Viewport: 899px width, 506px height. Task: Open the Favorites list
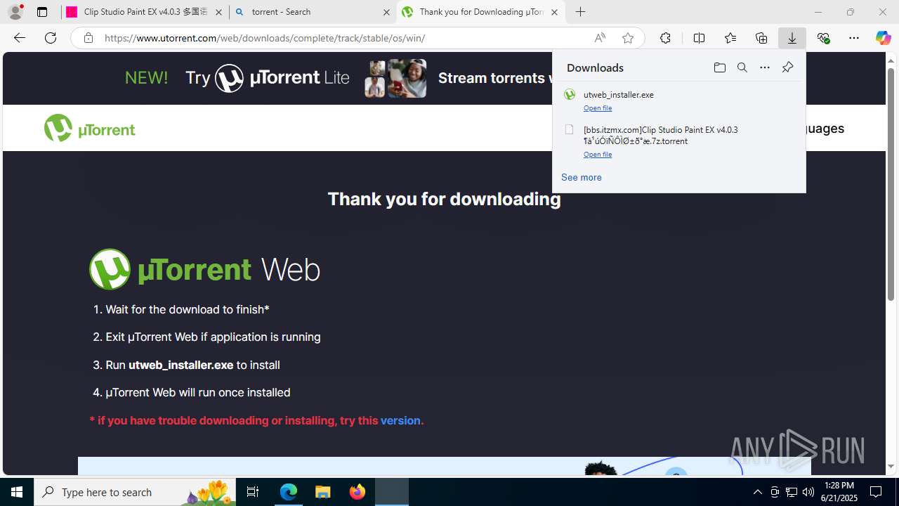point(730,38)
